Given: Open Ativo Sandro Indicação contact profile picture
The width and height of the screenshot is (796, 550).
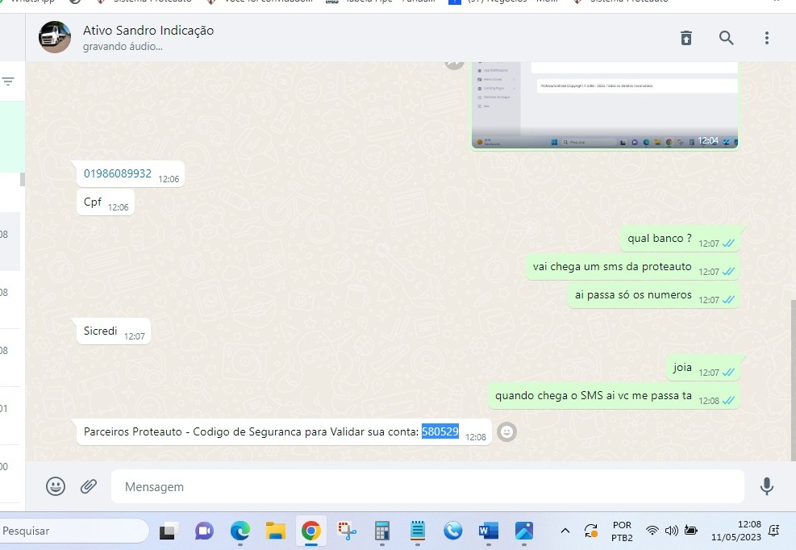Looking at the screenshot, I should click(x=55, y=38).
